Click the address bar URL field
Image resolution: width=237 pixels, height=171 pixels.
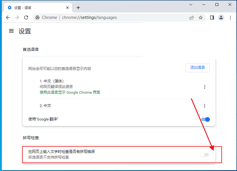(x=118, y=17)
